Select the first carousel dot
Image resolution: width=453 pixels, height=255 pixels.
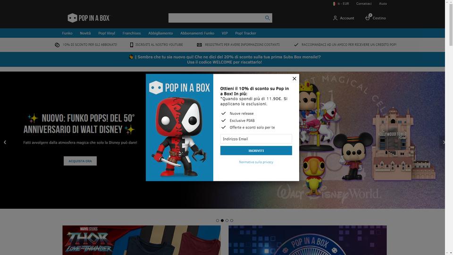click(x=218, y=221)
